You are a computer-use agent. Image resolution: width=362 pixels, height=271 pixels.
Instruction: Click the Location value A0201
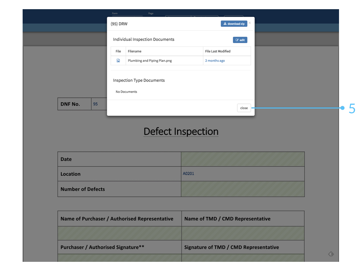188,174
